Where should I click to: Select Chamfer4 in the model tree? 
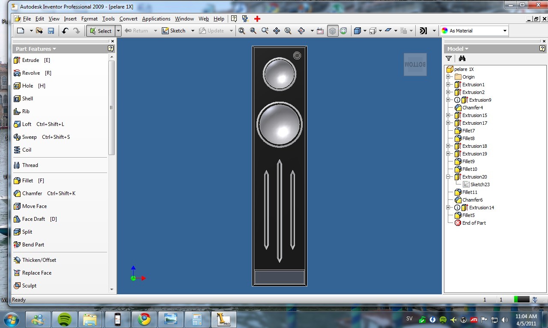[473, 108]
